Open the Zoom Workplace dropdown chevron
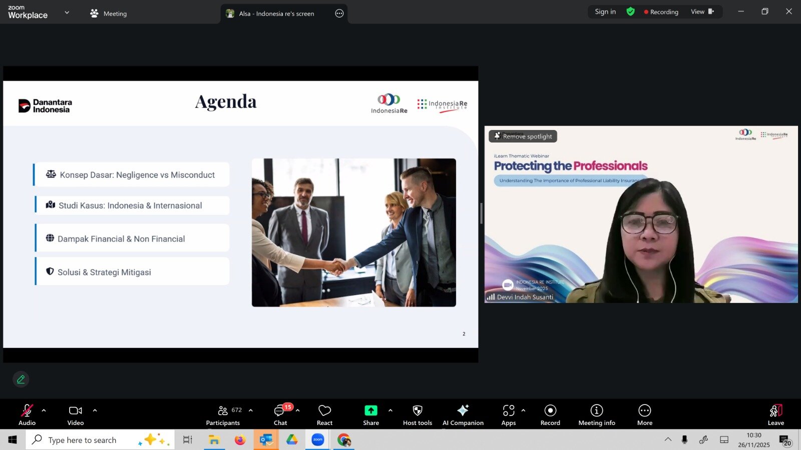The height and width of the screenshot is (450, 801). point(67,12)
